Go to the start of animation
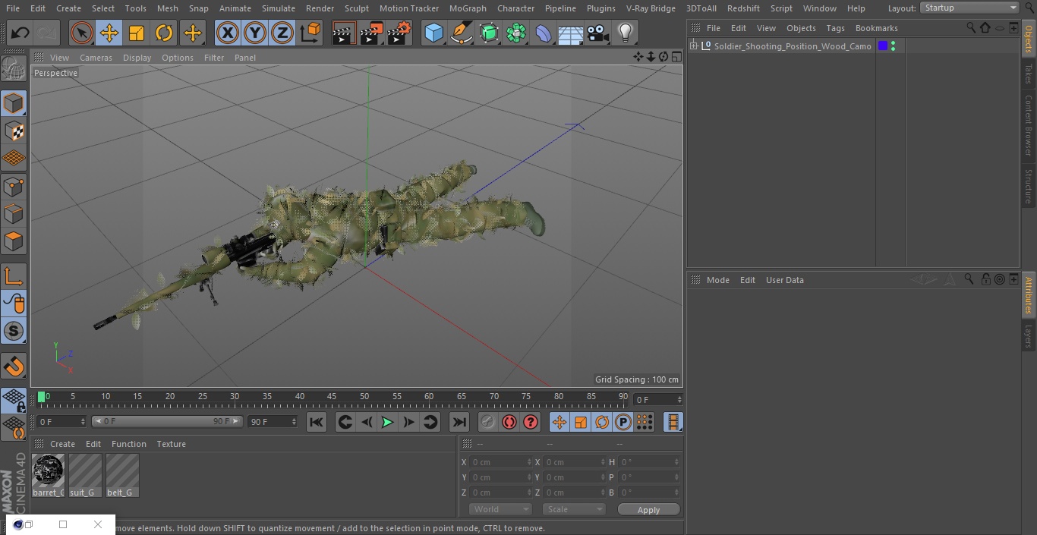Screen dimensions: 1037x535 tap(317, 422)
